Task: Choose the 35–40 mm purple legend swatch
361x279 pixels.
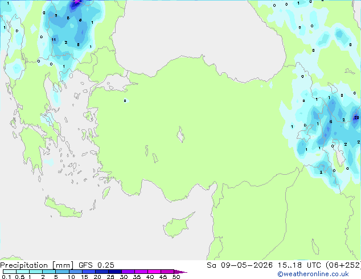Action: pos(141,272)
